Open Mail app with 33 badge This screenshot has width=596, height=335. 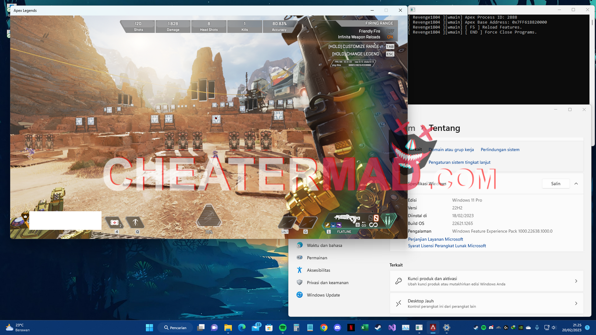point(256,328)
